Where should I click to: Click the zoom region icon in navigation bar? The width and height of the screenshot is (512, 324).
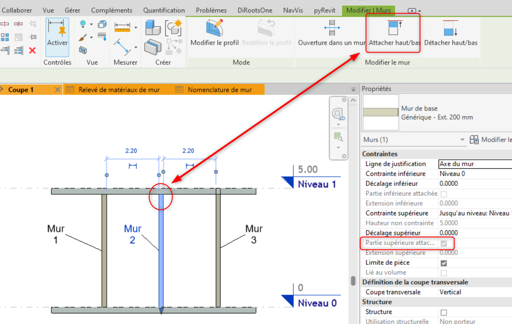click(x=338, y=137)
